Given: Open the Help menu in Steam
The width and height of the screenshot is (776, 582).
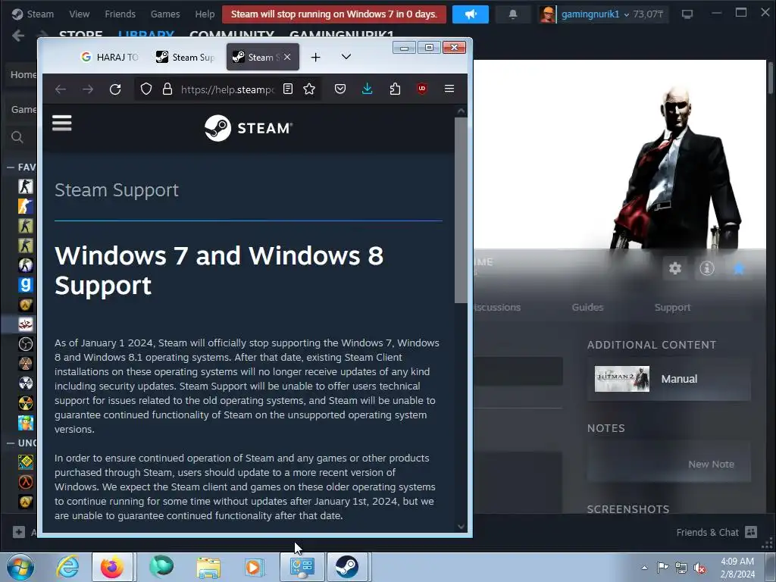Looking at the screenshot, I should 205,14.
